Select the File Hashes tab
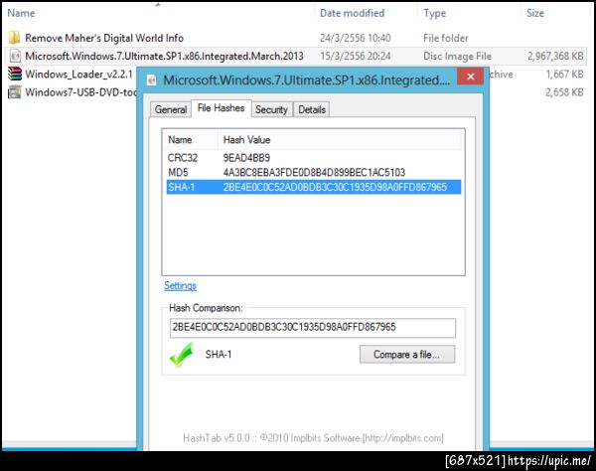Image resolution: width=596 pixels, height=471 pixels. (x=221, y=108)
